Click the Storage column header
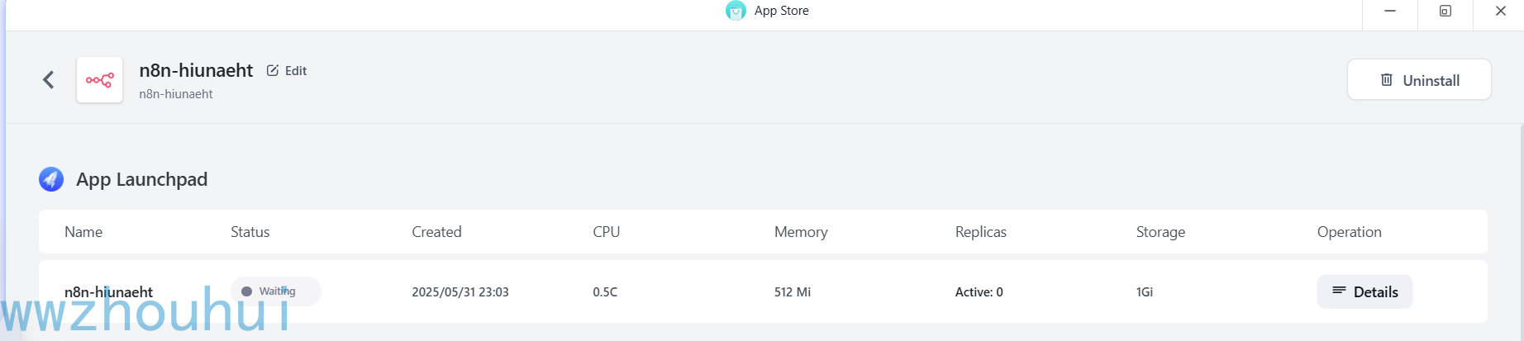The height and width of the screenshot is (341, 1524). pyautogui.click(x=1160, y=232)
